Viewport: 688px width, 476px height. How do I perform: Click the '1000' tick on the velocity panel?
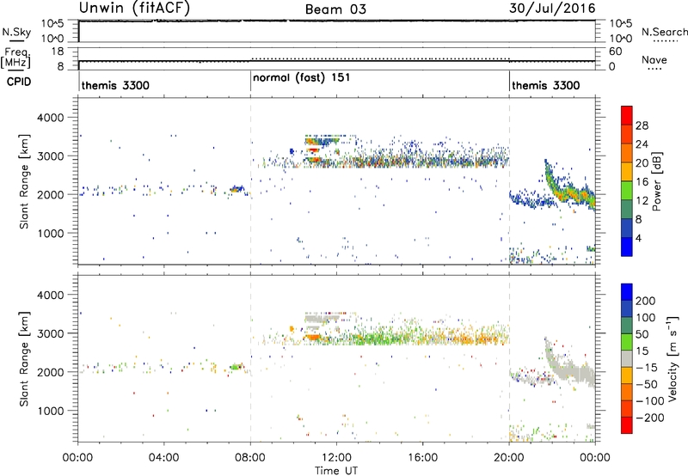tap(51, 411)
